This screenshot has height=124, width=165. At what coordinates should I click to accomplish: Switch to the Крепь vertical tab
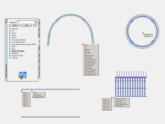[39, 41]
